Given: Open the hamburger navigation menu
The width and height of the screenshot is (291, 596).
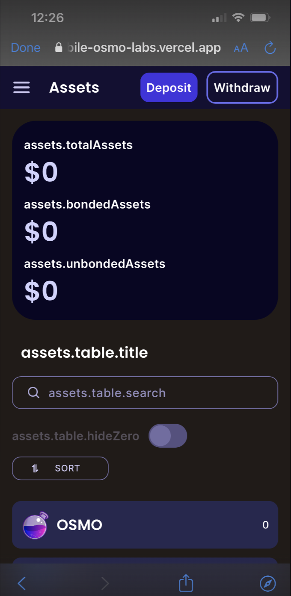Looking at the screenshot, I should click(x=21, y=87).
